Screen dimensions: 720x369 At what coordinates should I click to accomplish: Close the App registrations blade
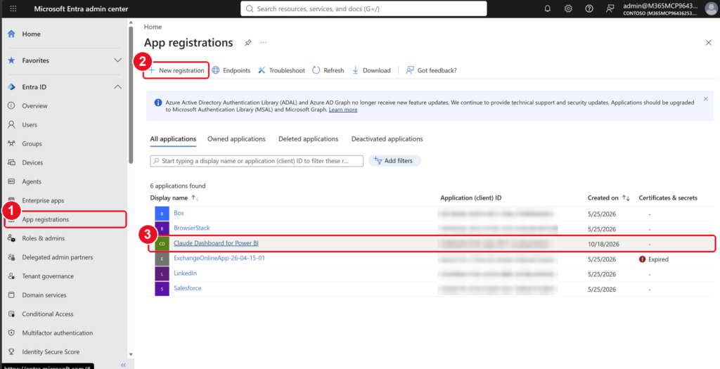[708, 43]
